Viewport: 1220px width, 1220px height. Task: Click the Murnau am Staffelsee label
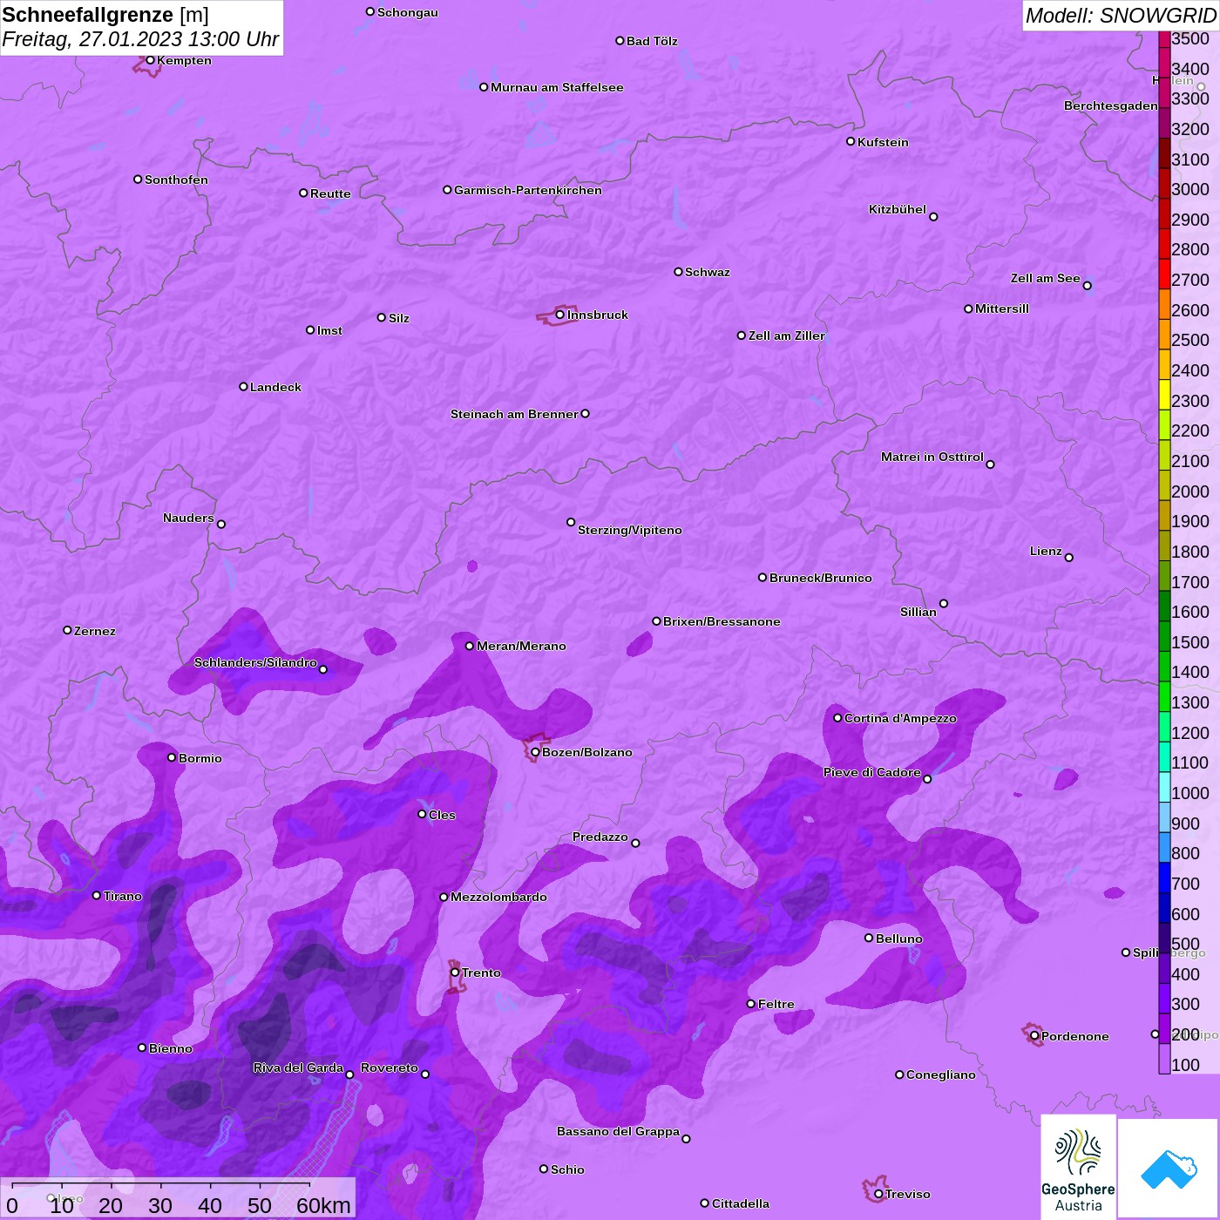(557, 87)
